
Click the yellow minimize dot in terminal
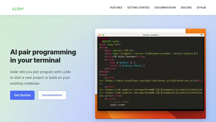click(x=101, y=35)
